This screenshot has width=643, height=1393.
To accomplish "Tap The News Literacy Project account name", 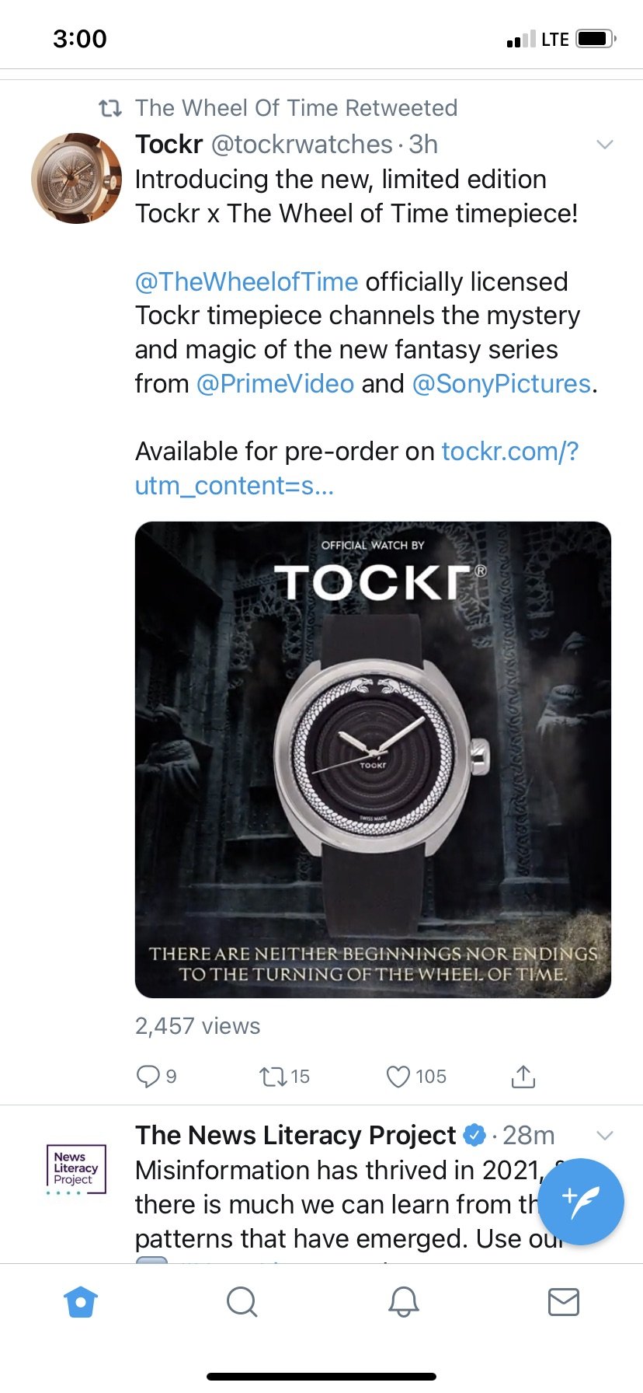I will (295, 1136).
